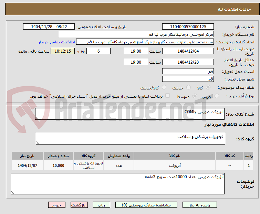
Task: Select the کالا/خدمت radio button
Action: click(x=164, y=87)
